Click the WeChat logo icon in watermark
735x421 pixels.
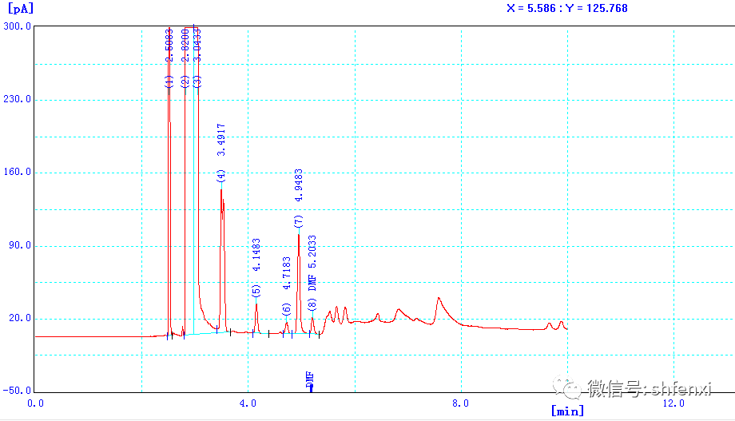[x=572, y=389]
